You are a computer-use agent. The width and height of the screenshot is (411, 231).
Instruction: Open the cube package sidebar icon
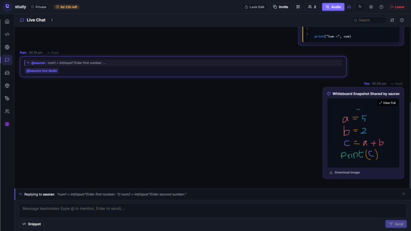7,86
